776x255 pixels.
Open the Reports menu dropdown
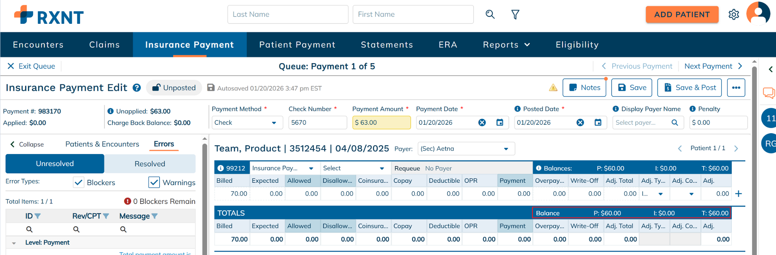[x=506, y=45]
